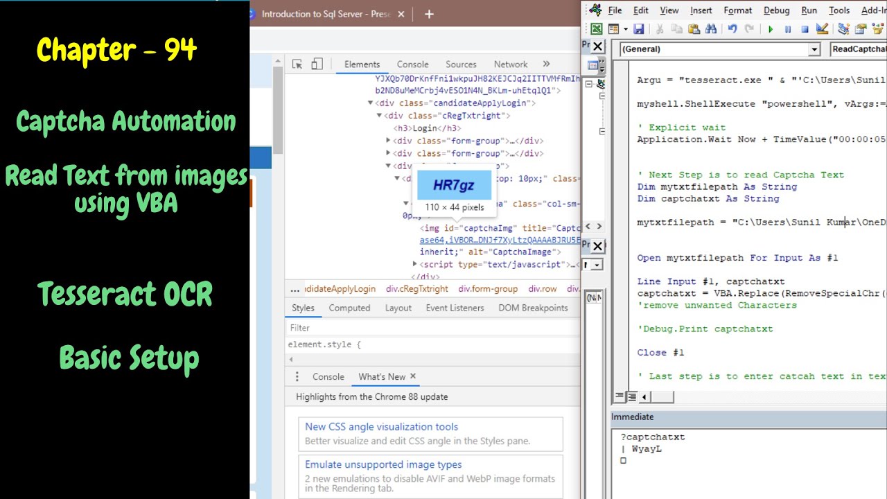Click div.form-group in the breadcrumb
887x499 pixels.
(488, 289)
